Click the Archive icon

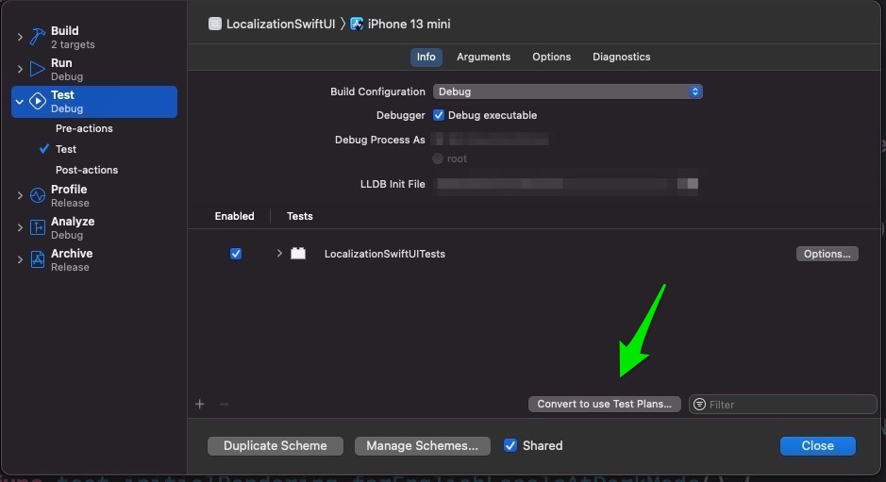[x=38, y=259]
